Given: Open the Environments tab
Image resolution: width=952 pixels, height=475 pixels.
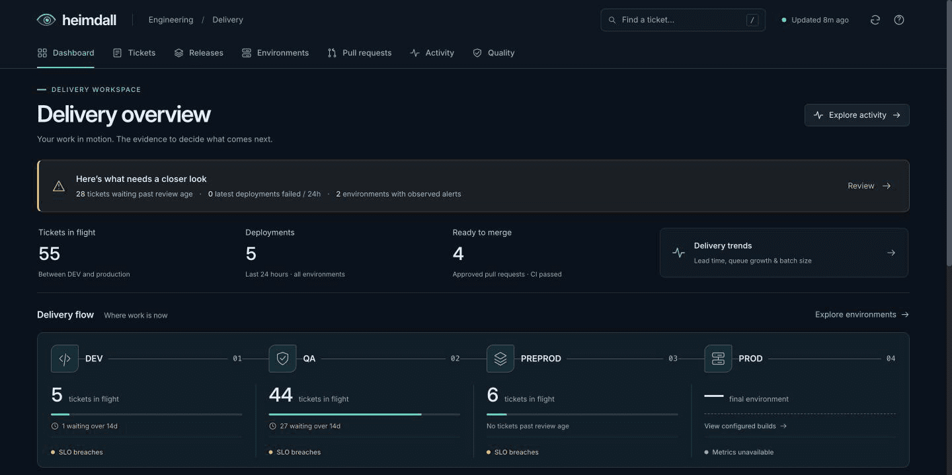Looking at the screenshot, I should [275, 53].
